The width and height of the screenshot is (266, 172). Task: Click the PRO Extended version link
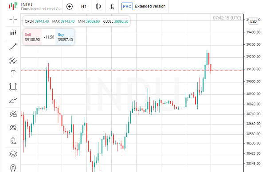tap(144, 7)
